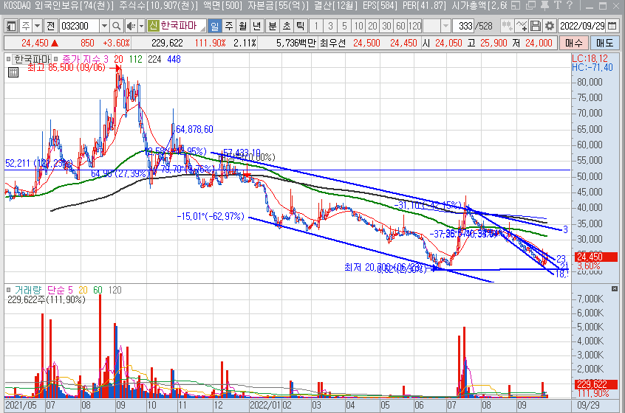
Task: Switch to 틱 tick chart period
Action: [x=301, y=27]
